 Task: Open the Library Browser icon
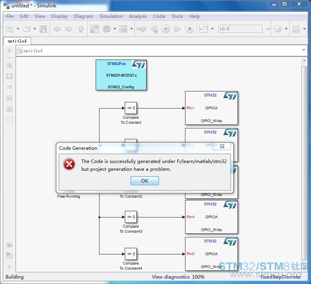tap(94, 29)
